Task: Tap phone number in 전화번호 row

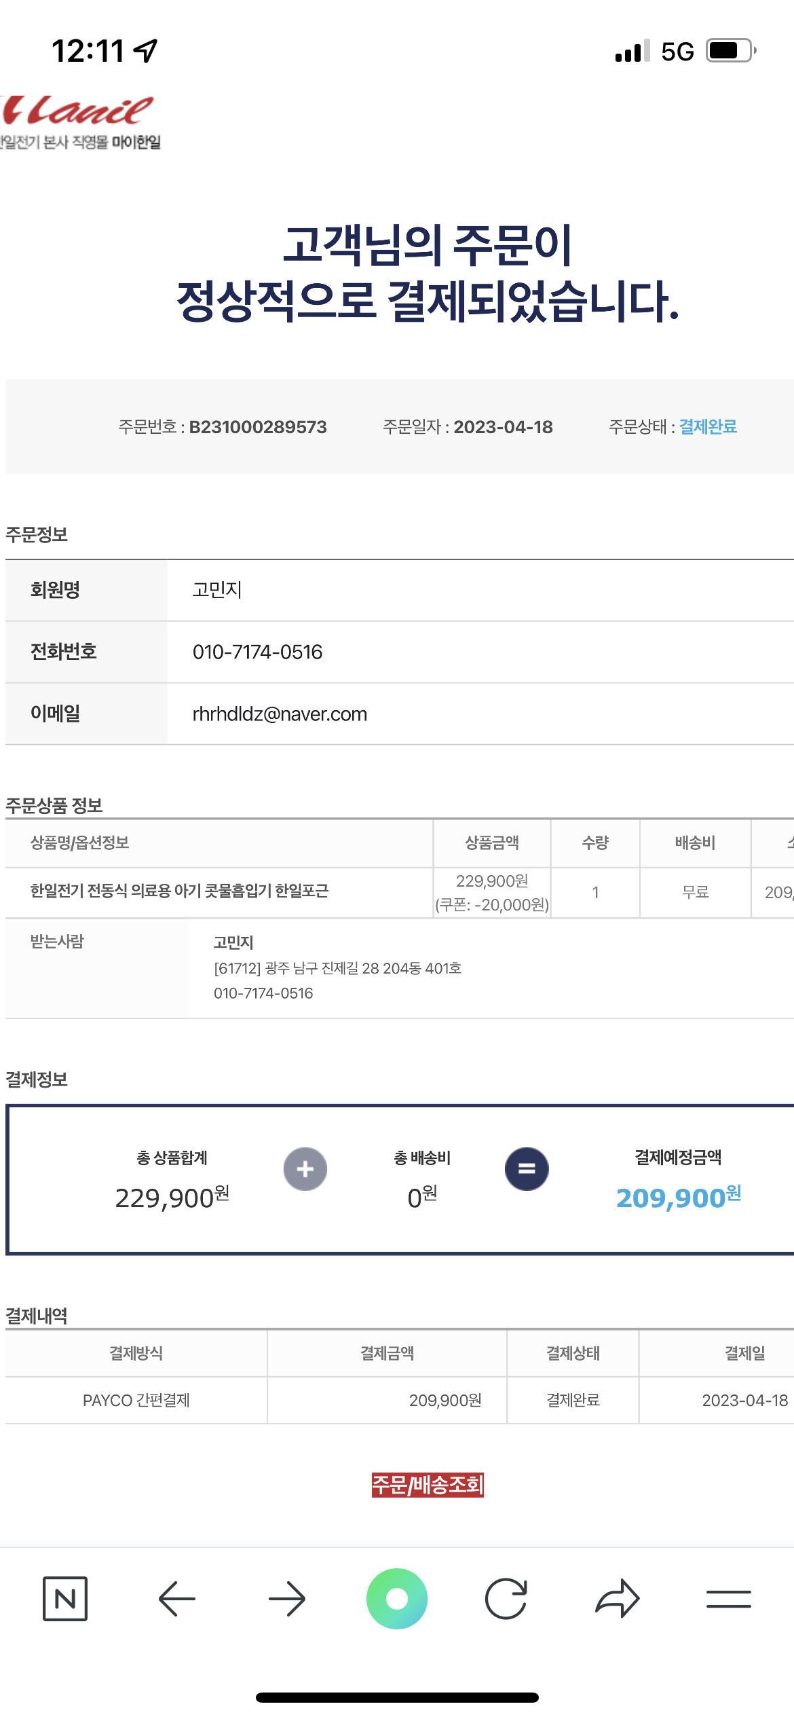Action: (257, 652)
